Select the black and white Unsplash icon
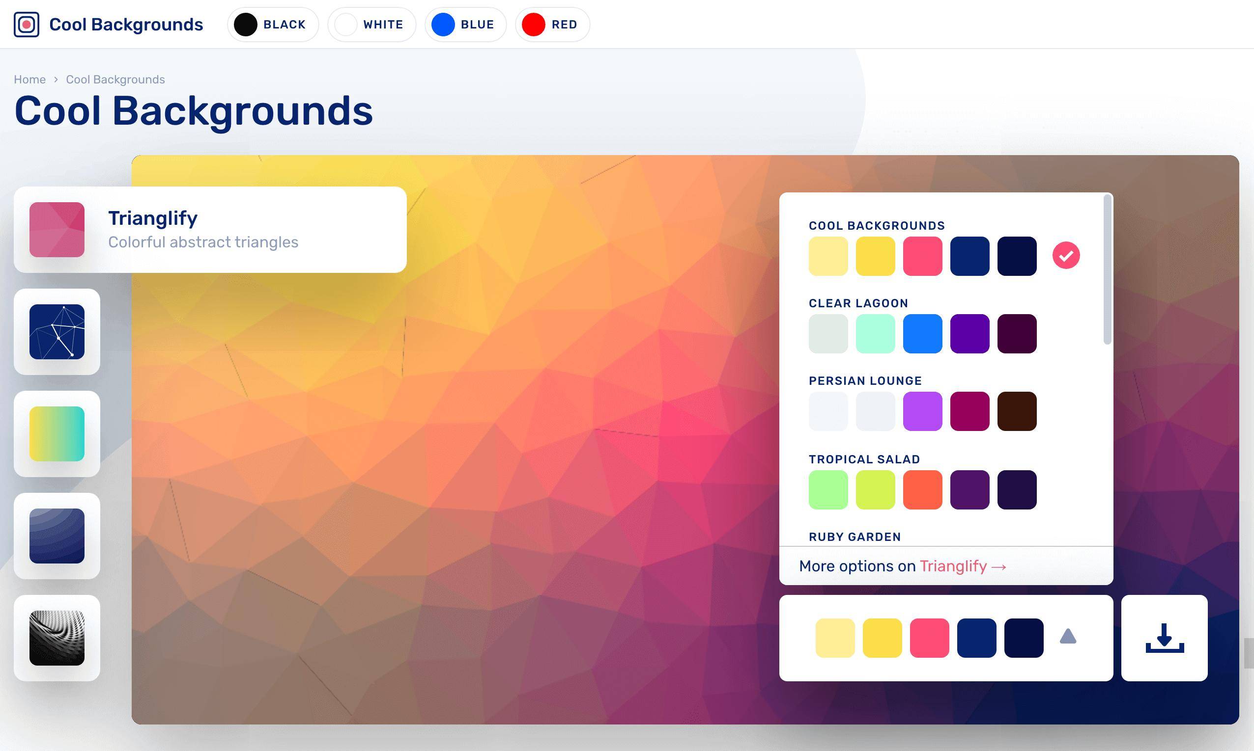 [x=57, y=638]
